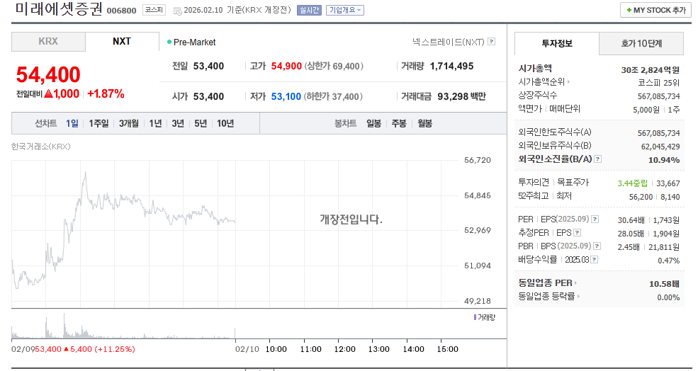Viewport: 698px width, 371px height.
Task: Select the 1일 line chart period
Action: (x=72, y=123)
